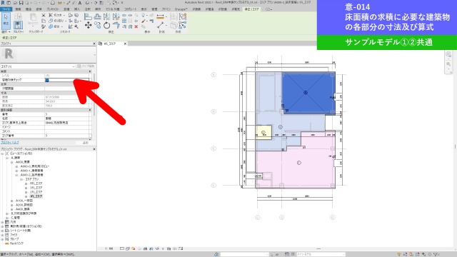
Task: Open the Select panel dropdown under Modify
Action: click(6, 31)
